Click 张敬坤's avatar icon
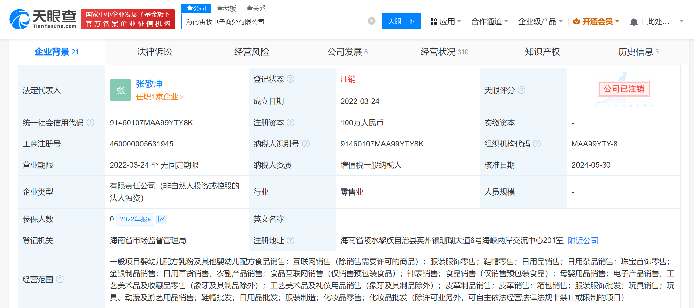694x308 pixels. (x=120, y=90)
